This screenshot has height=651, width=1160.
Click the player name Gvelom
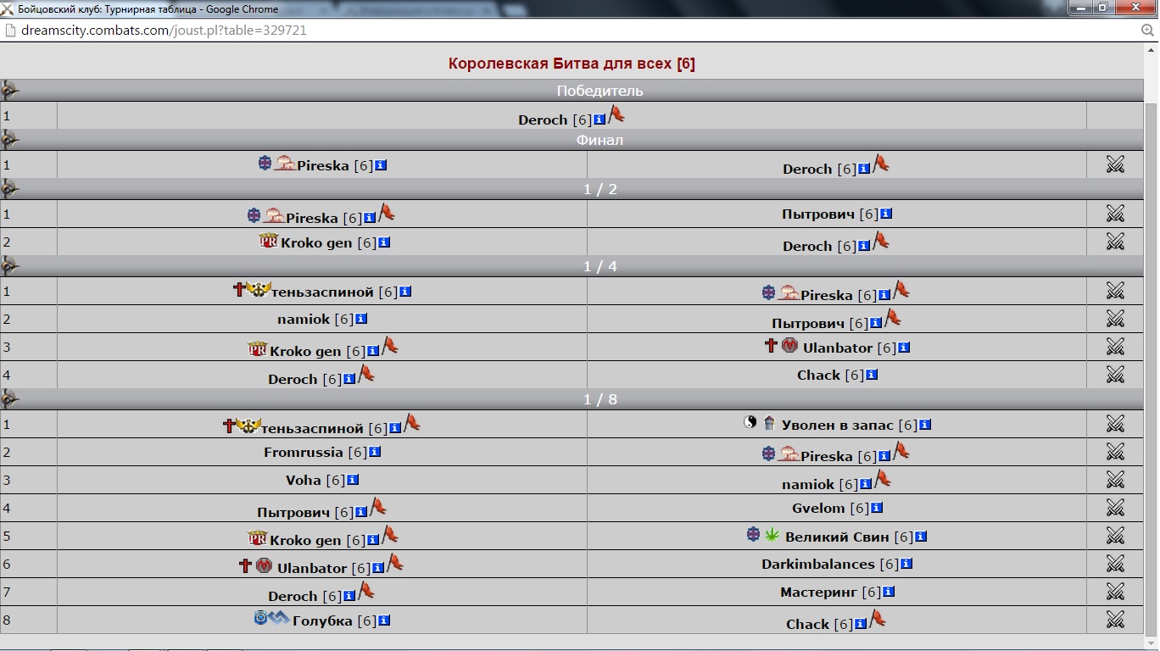pyautogui.click(x=818, y=508)
